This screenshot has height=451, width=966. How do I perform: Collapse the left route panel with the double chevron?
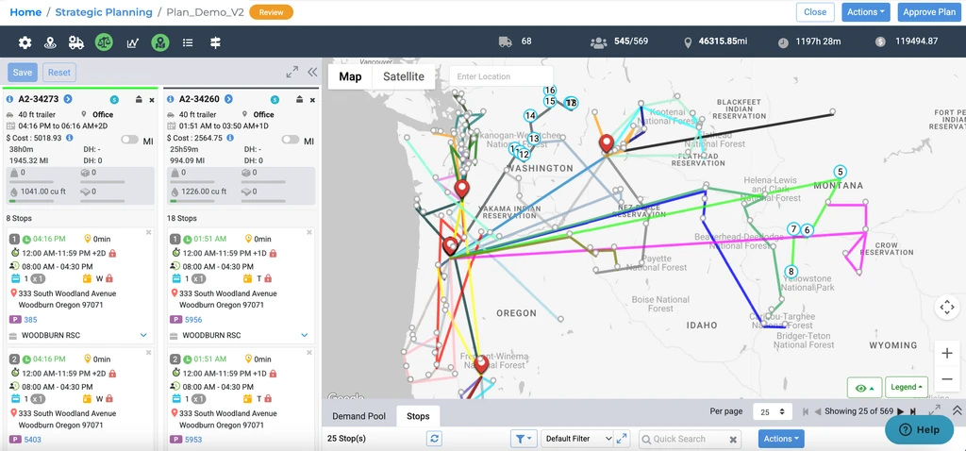312,72
